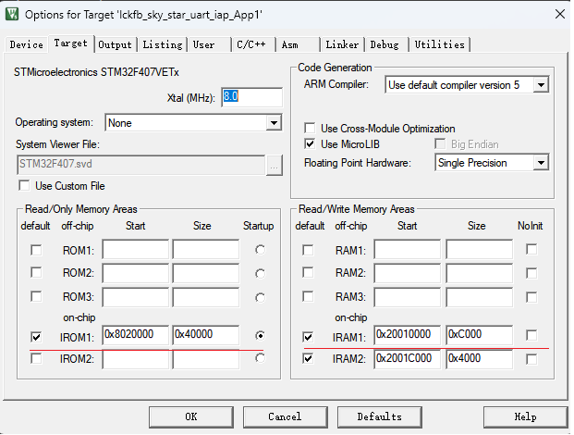Toggle the IROM1 default checkbox
The image size is (574, 435).
pyautogui.click(x=36, y=337)
